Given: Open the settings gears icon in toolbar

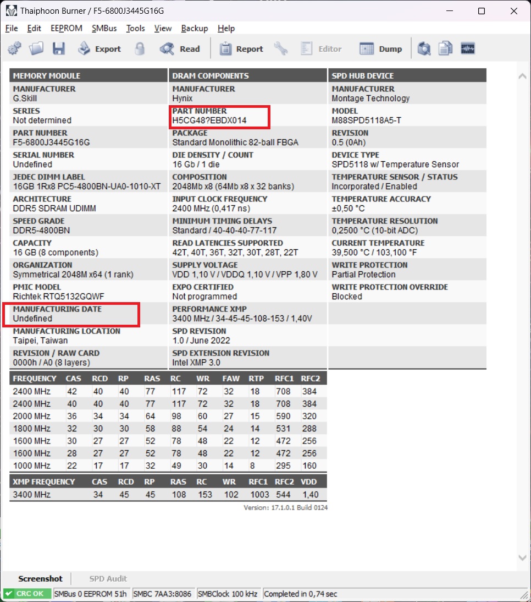Looking at the screenshot, I should [15, 49].
